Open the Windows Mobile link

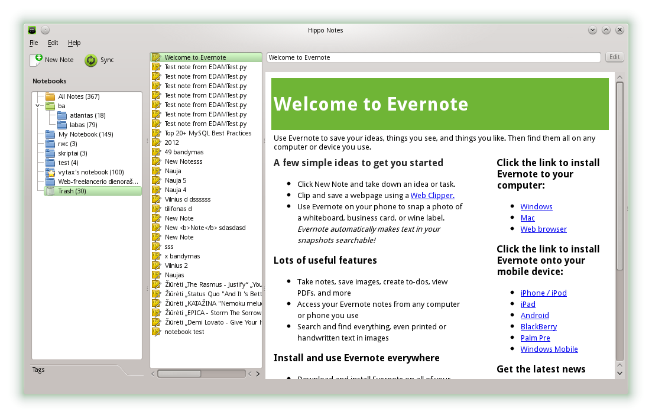[549, 349]
